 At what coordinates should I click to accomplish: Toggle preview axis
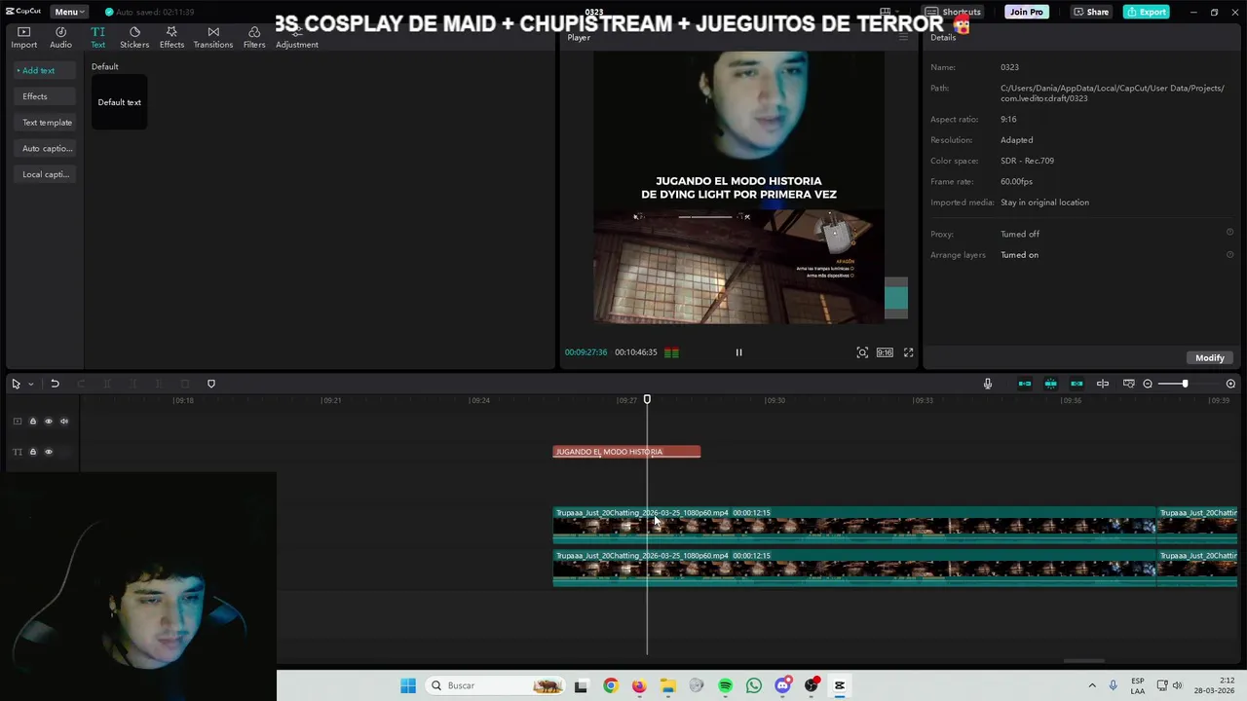[1103, 384]
